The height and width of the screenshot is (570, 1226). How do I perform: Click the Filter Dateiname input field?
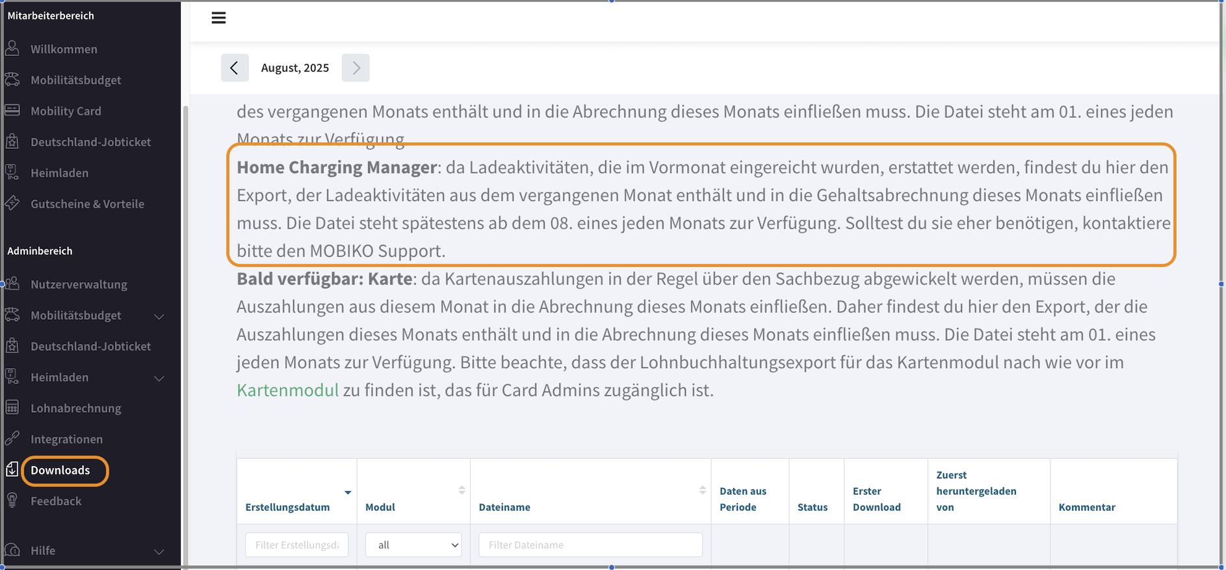tap(590, 545)
